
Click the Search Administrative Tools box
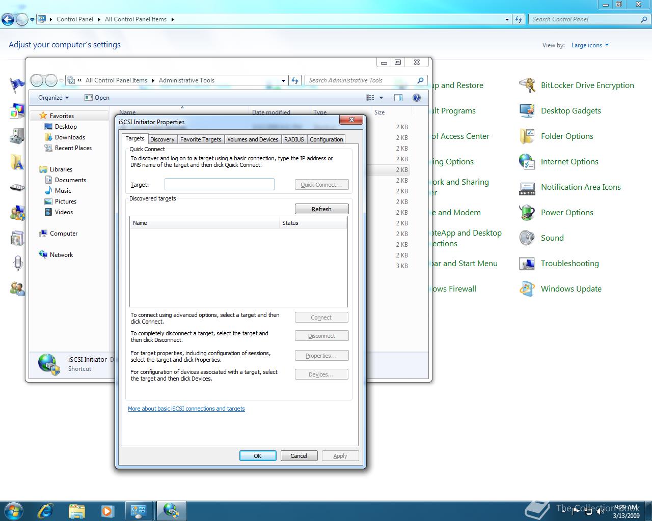[x=362, y=80]
